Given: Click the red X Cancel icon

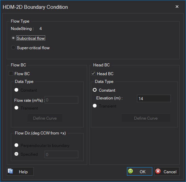Looking at the screenshot, I should point(158,171).
